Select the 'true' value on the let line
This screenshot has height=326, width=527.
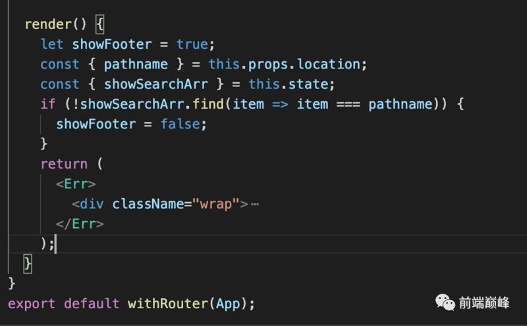[x=192, y=44]
